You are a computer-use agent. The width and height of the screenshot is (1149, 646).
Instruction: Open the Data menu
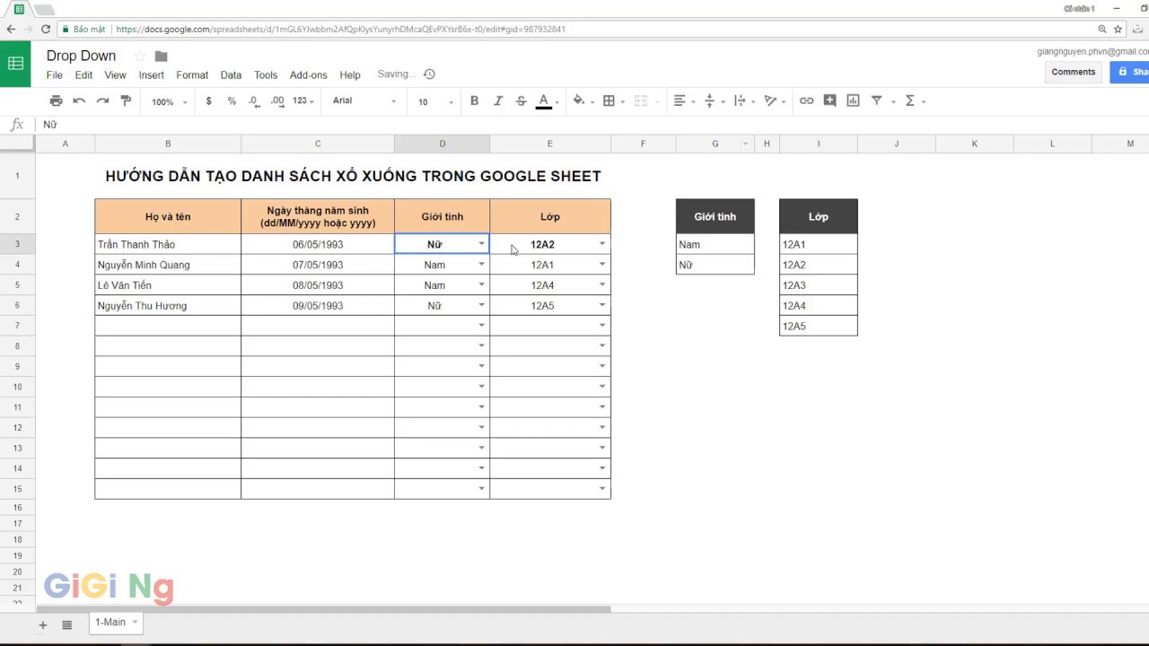(231, 75)
